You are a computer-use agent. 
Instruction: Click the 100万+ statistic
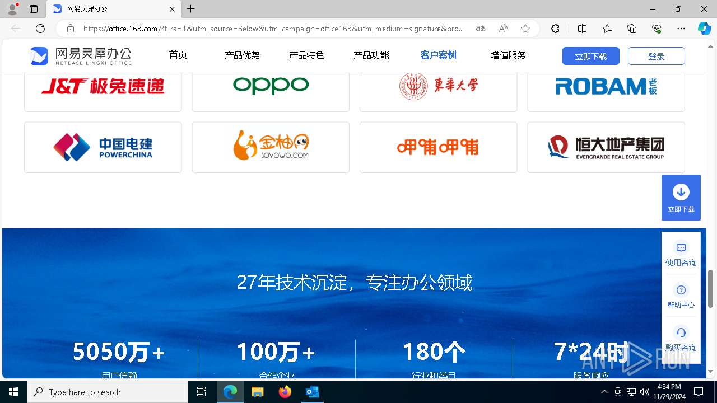(x=276, y=352)
